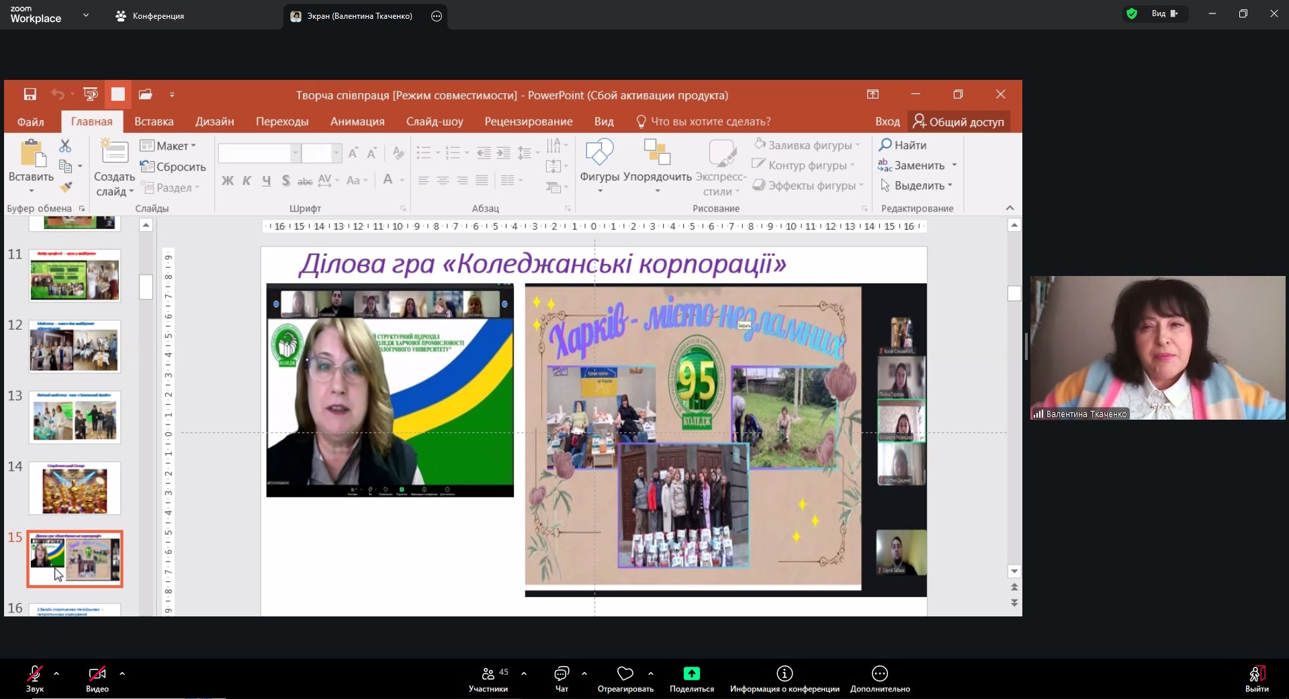Click the Save icon in PowerPoint toolbar
The image size is (1289, 699).
point(30,95)
